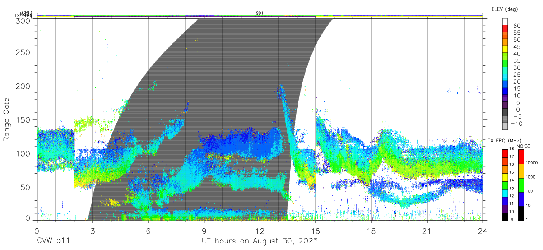
Task: Click the white top swatch of ELEV colorbar
Action: point(505,22)
